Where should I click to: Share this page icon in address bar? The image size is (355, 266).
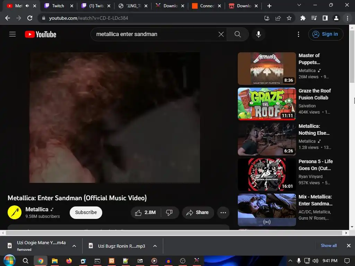(x=278, y=18)
